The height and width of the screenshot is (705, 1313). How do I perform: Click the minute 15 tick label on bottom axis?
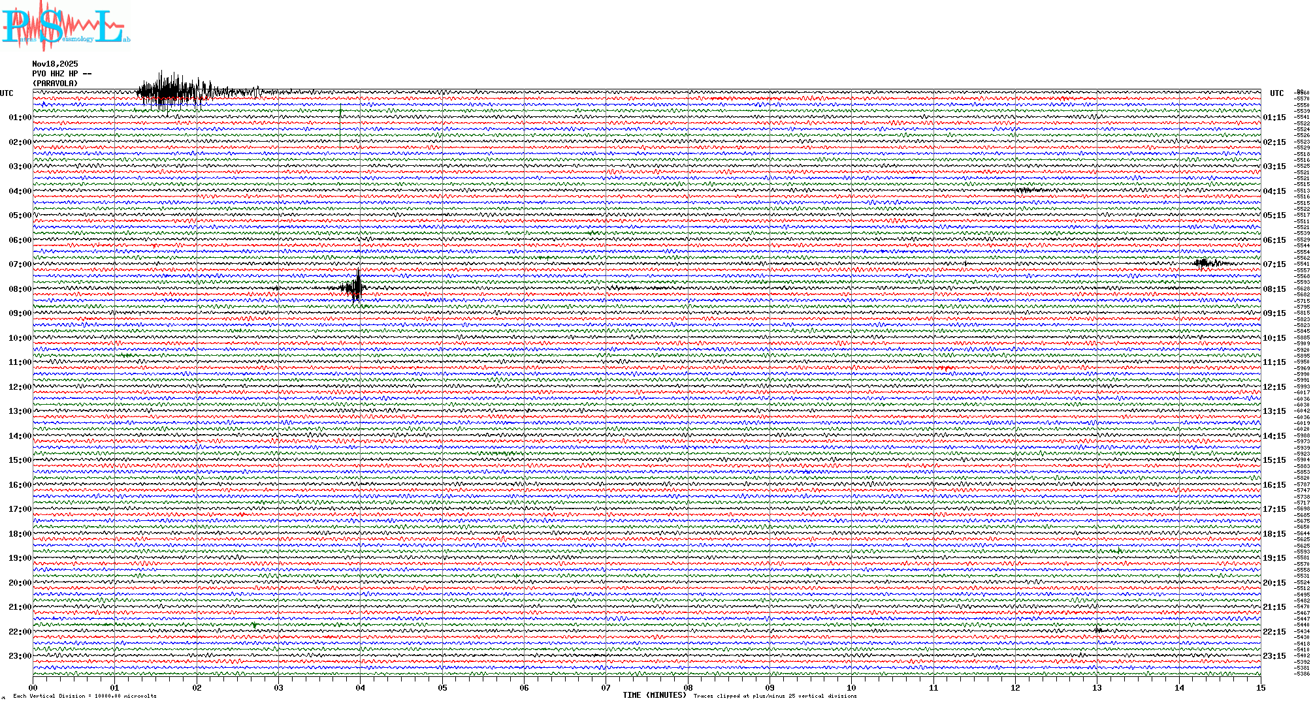[x=1261, y=687]
